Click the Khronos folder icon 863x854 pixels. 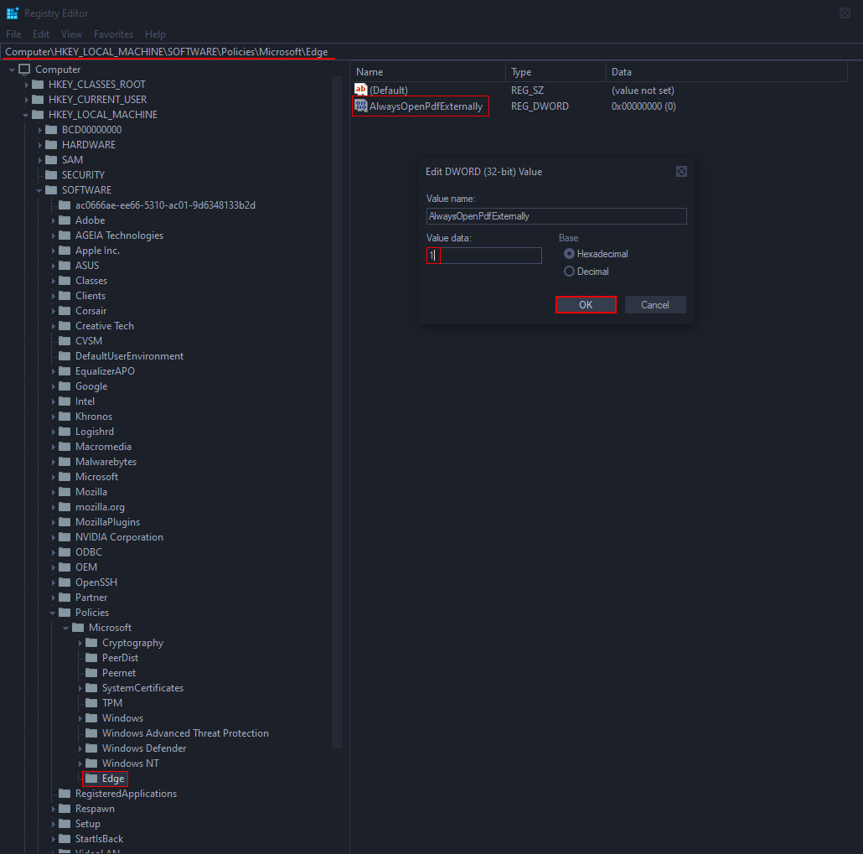pyautogui.click(x=65, y=417)
